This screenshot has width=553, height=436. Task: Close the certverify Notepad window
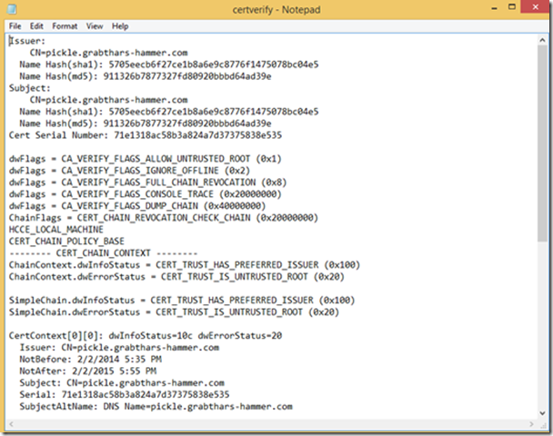535,7
